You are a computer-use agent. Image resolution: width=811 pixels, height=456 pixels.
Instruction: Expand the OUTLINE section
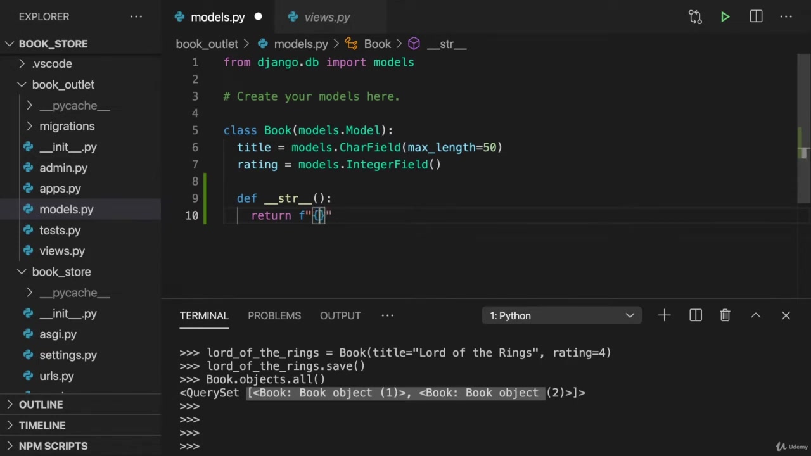(41, 405)
